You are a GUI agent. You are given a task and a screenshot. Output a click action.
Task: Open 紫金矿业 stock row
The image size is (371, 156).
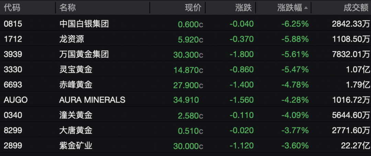click(x=76, y=146)
